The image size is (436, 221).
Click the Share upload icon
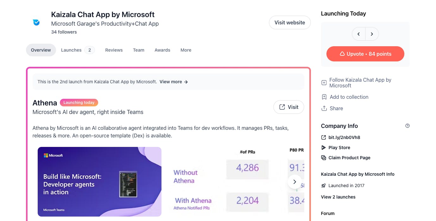[x=324, y=108]
